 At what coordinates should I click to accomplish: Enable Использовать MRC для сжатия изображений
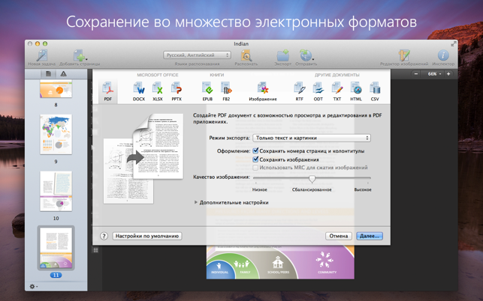coord(257,168)
